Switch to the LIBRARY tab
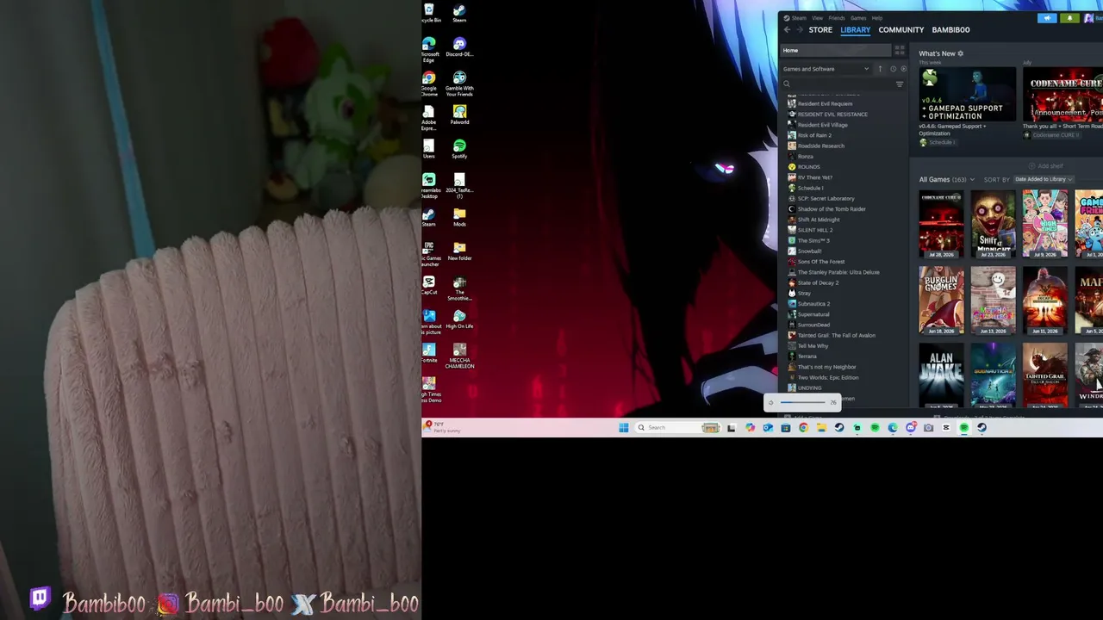 856,30
